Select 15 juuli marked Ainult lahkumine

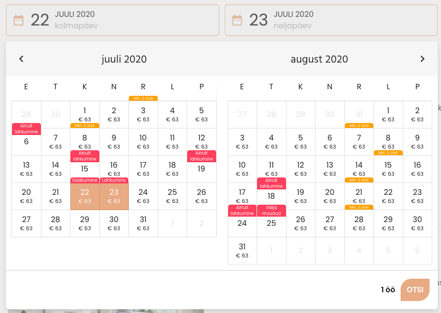(x=85, y=169)
